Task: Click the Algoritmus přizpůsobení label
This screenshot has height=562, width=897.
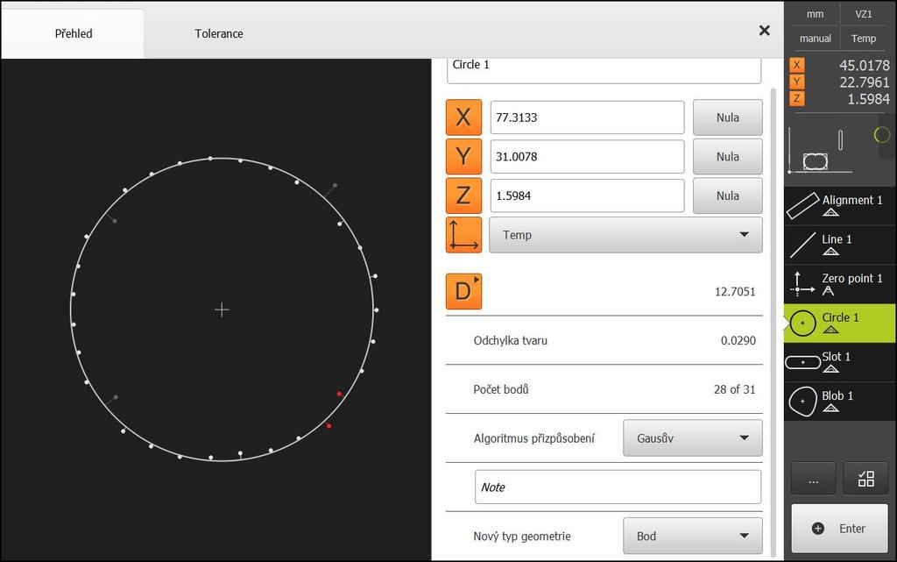Action: [533, 438]
